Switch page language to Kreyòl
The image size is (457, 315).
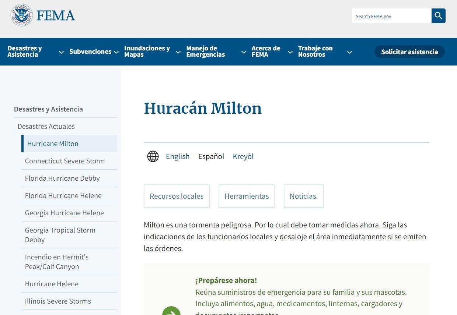point(243,156)
